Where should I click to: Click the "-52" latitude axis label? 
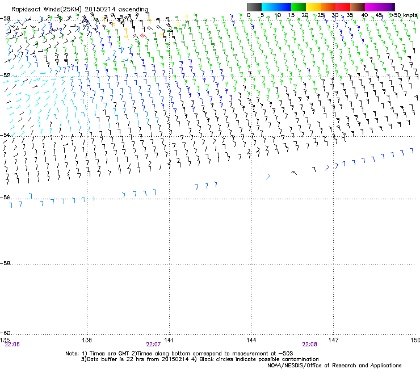5,76
